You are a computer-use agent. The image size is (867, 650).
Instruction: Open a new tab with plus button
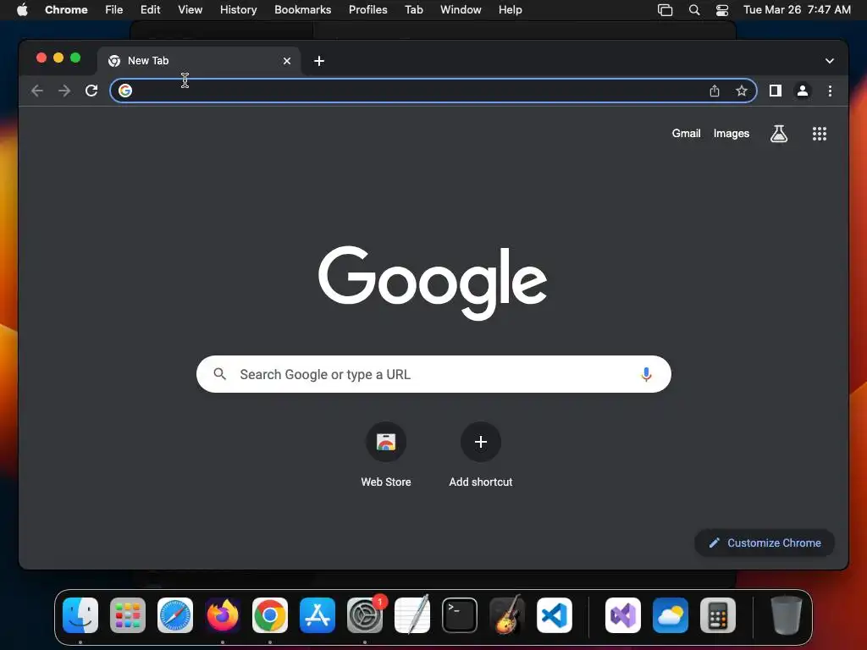[x=319, y=61]
